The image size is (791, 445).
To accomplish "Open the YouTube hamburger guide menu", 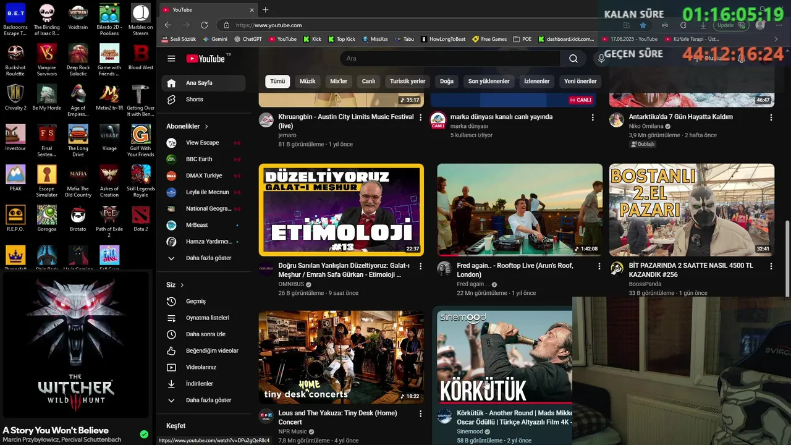I will pos(171,59).
